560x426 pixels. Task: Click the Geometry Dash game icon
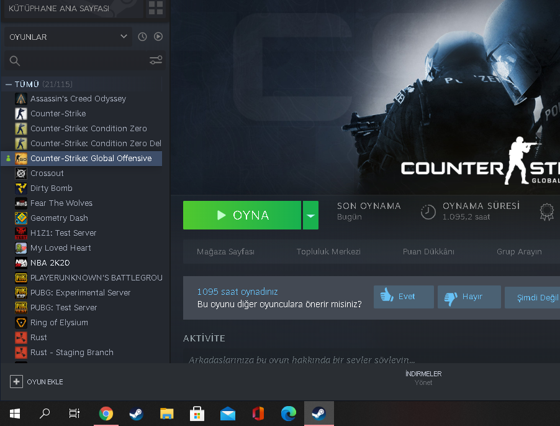(21, 218)
